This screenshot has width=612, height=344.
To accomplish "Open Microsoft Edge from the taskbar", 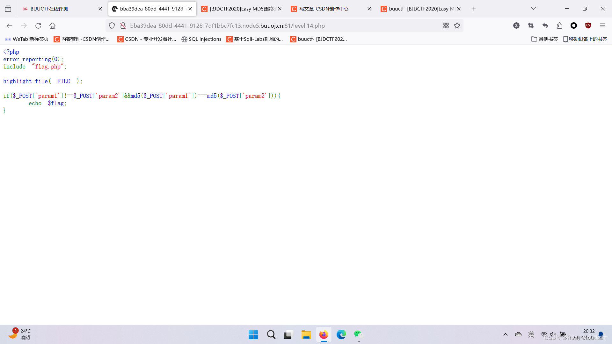I will click(341, 334).
